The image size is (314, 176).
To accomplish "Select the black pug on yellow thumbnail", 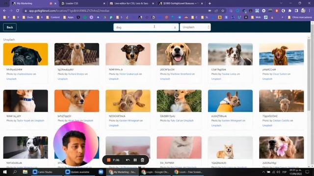I will click(26, 54).
